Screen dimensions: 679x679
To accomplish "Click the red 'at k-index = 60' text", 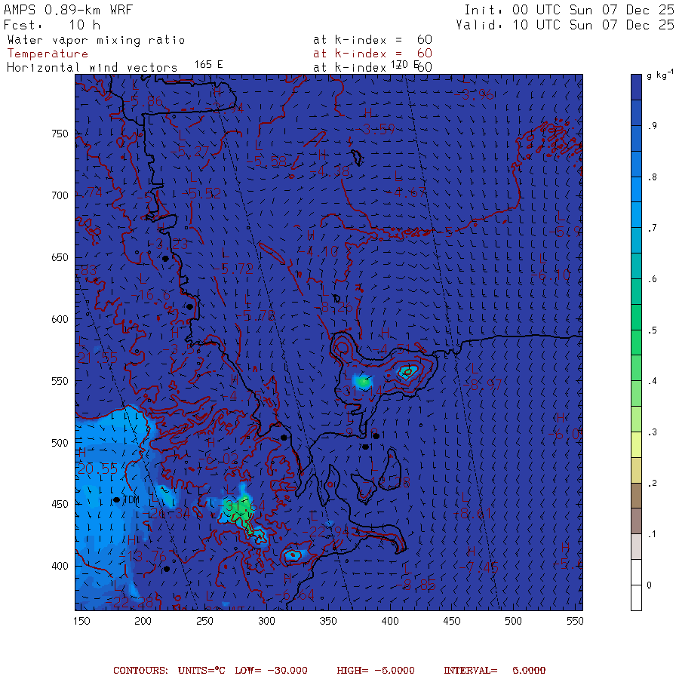I will click(x=373, y=54).
